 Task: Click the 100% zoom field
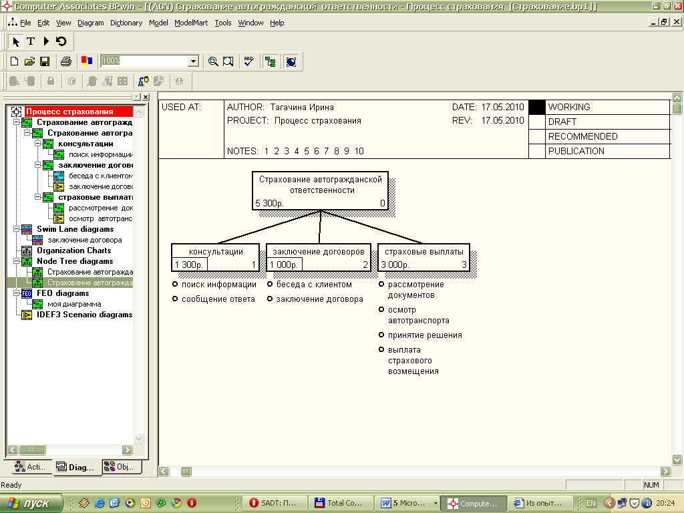(144, 61)
